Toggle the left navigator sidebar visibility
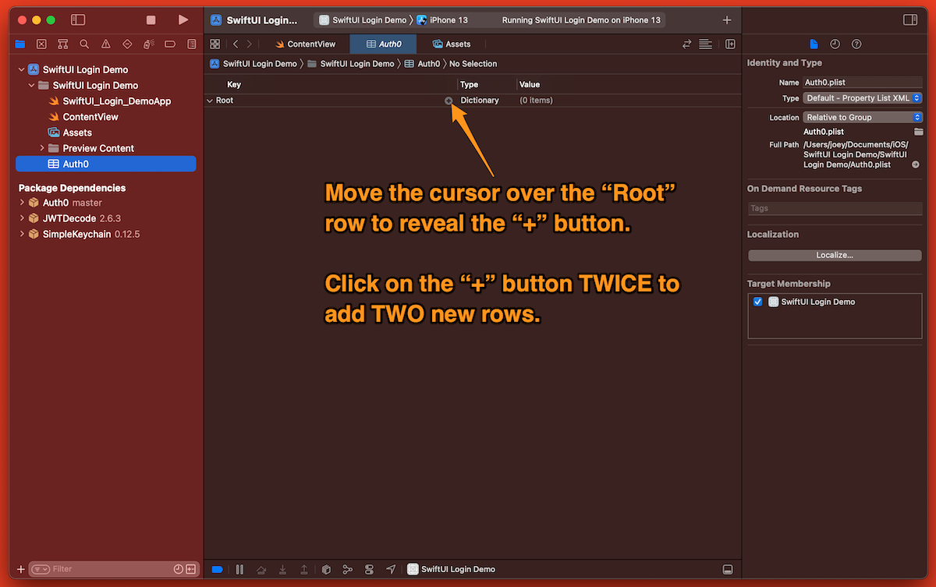Viewport: 936px width, 587px height. [x=78, y=19]
